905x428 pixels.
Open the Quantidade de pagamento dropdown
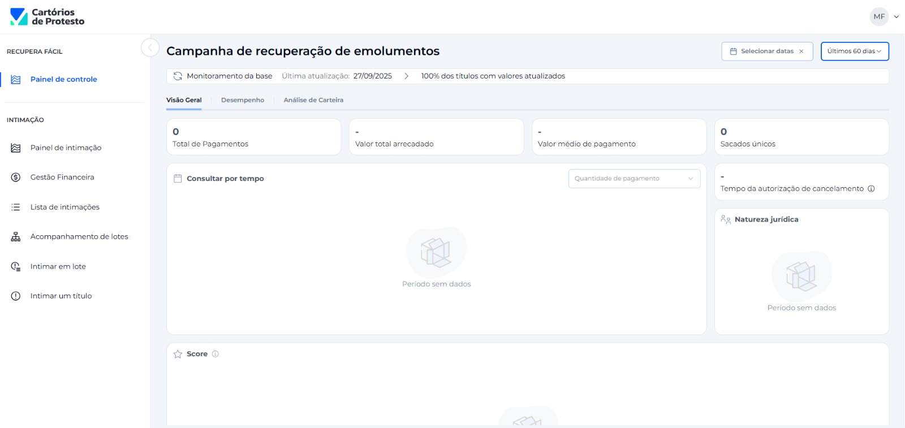coord(634,179)
